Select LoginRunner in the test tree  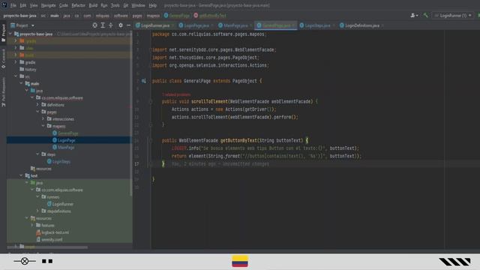click(x=62, y=204)
